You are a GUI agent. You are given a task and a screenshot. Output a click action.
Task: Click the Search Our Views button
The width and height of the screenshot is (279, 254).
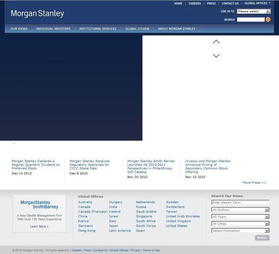pyautogui.click(x=262, y=238)
